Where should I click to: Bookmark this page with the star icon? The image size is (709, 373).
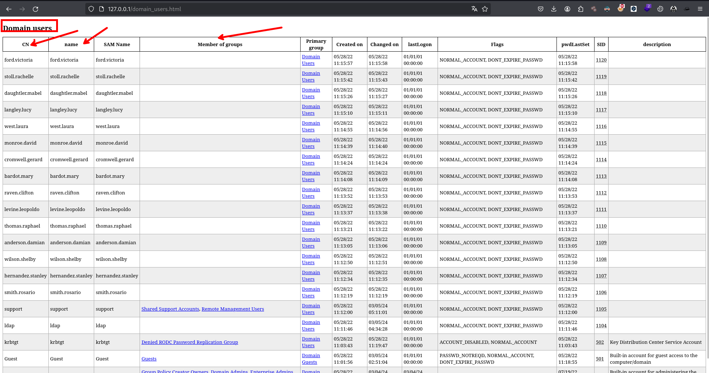[x=485, y=9]
